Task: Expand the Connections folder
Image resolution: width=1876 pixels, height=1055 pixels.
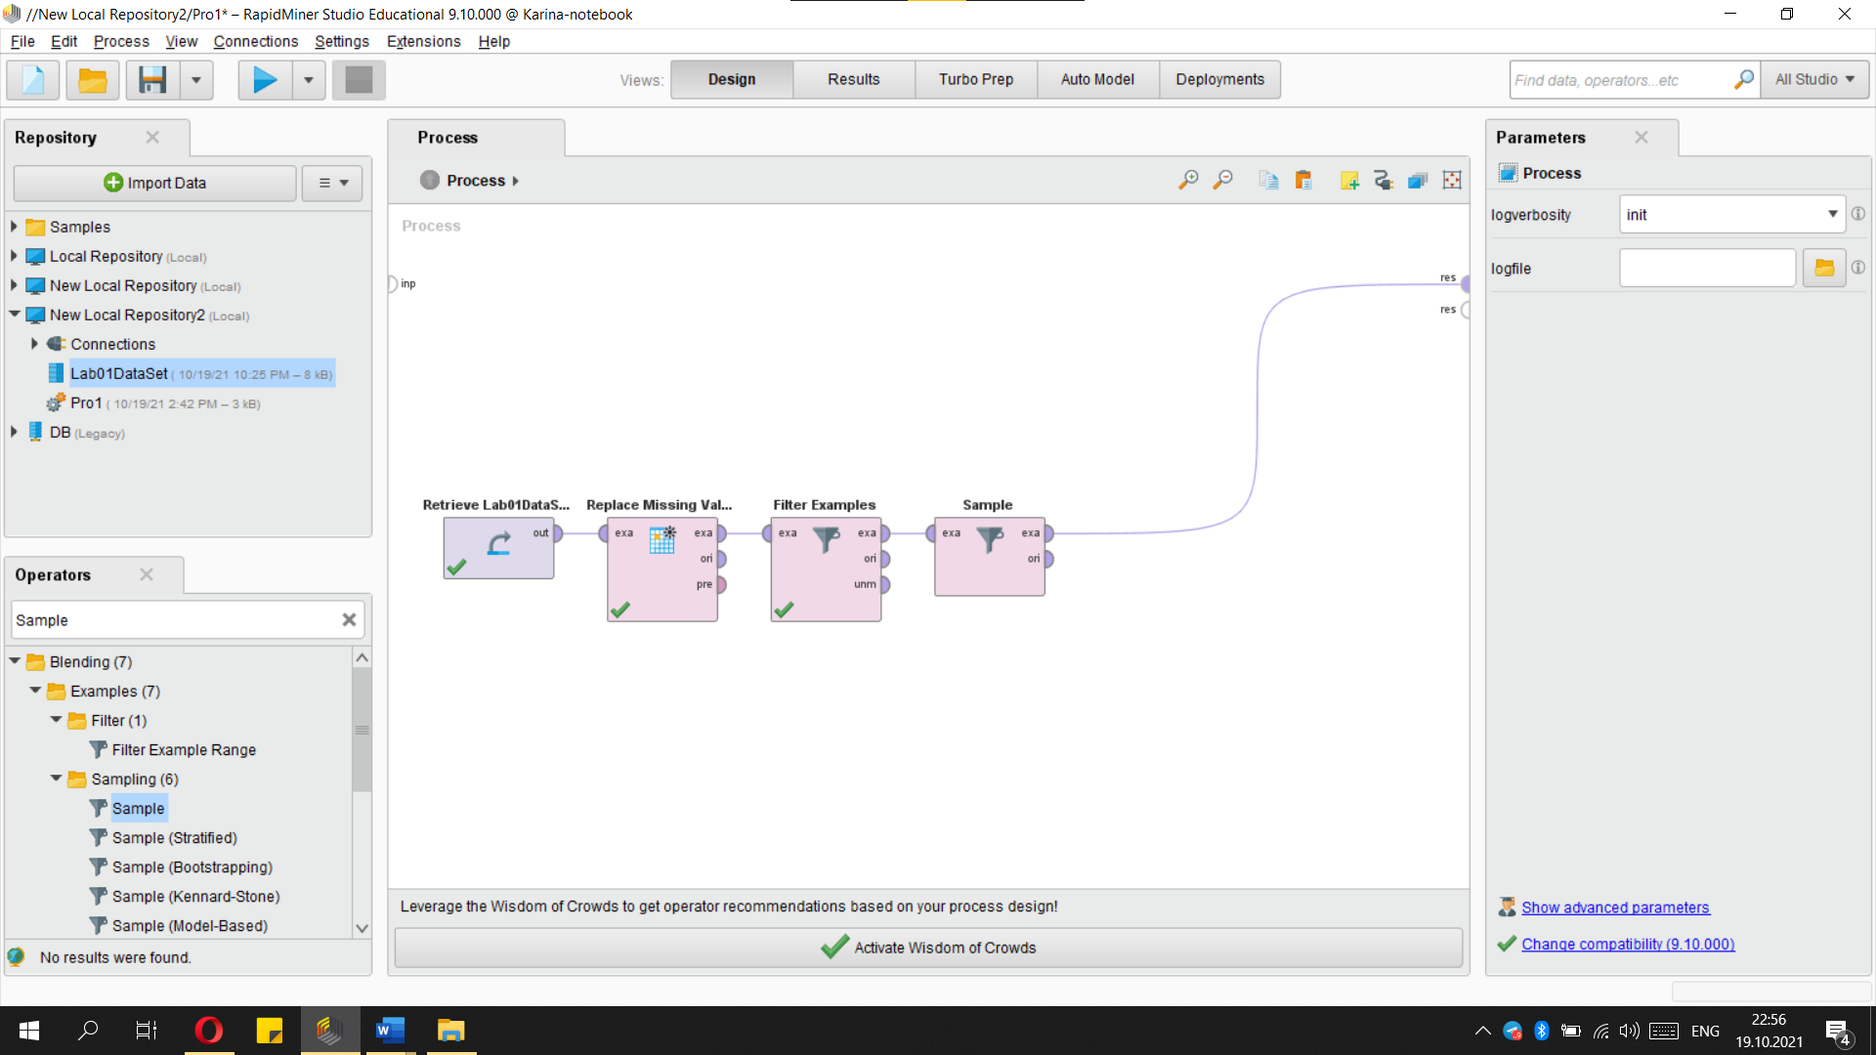Action: (x=34, y=344)
